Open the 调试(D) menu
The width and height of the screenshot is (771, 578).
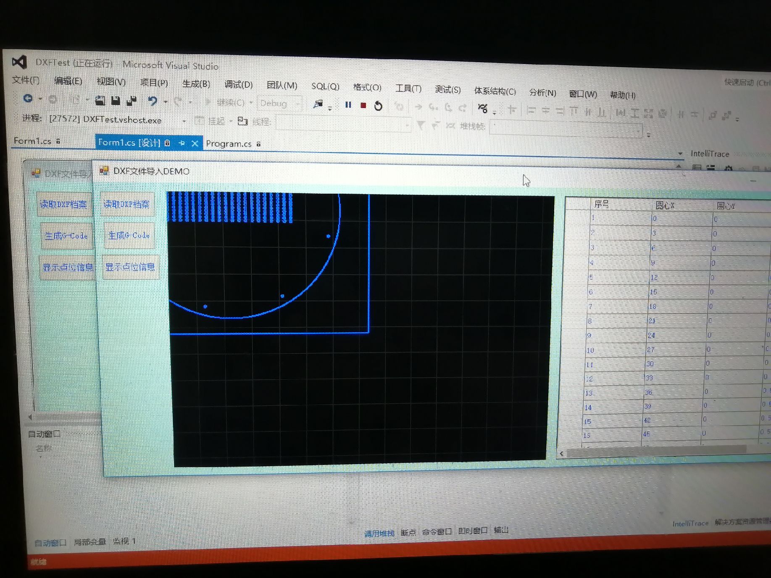(x=238, y=84)
